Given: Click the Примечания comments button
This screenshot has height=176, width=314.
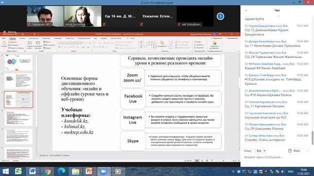Looking at the screenshot, I should pos(231,38).
